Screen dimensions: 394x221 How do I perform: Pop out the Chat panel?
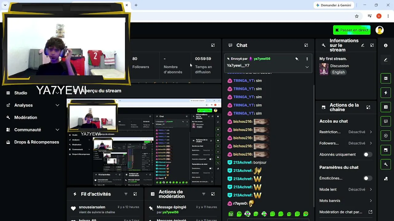tap(306, 45)
